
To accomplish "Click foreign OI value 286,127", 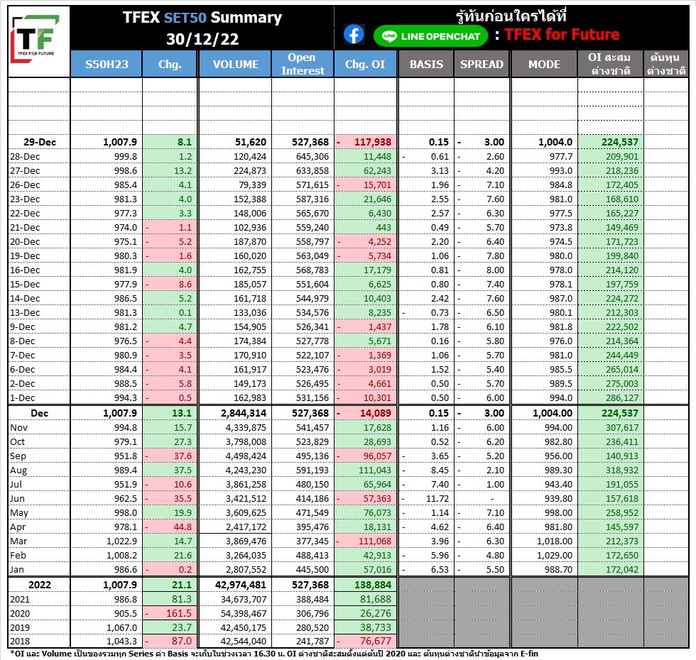I will [x=622, y=398].
